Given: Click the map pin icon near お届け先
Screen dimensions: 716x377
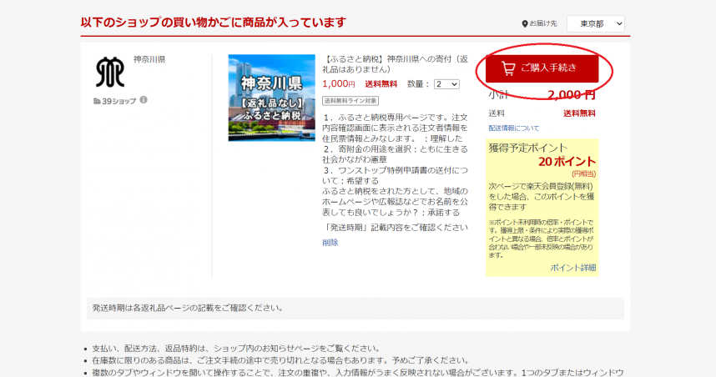Looking at the screenshot, I should click(524, 24).
